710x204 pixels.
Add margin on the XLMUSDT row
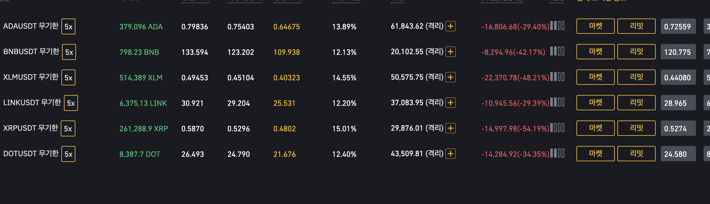tap(451, 77)
